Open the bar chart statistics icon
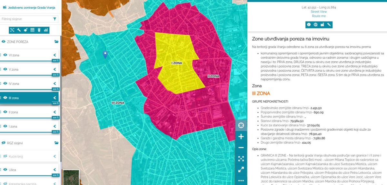This screenshot has width=387, height=185. tap(46, 30)
